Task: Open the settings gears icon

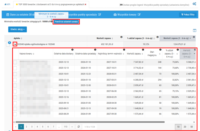Action: (x=194, y=4)
